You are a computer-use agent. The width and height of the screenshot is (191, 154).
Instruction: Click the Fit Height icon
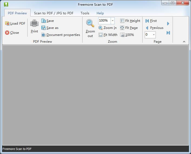[x=122, y=21]
